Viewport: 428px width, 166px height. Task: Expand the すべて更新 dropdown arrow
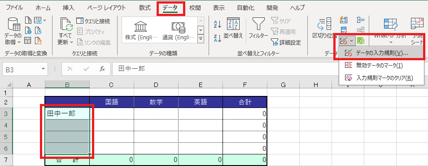pos(72,42)
